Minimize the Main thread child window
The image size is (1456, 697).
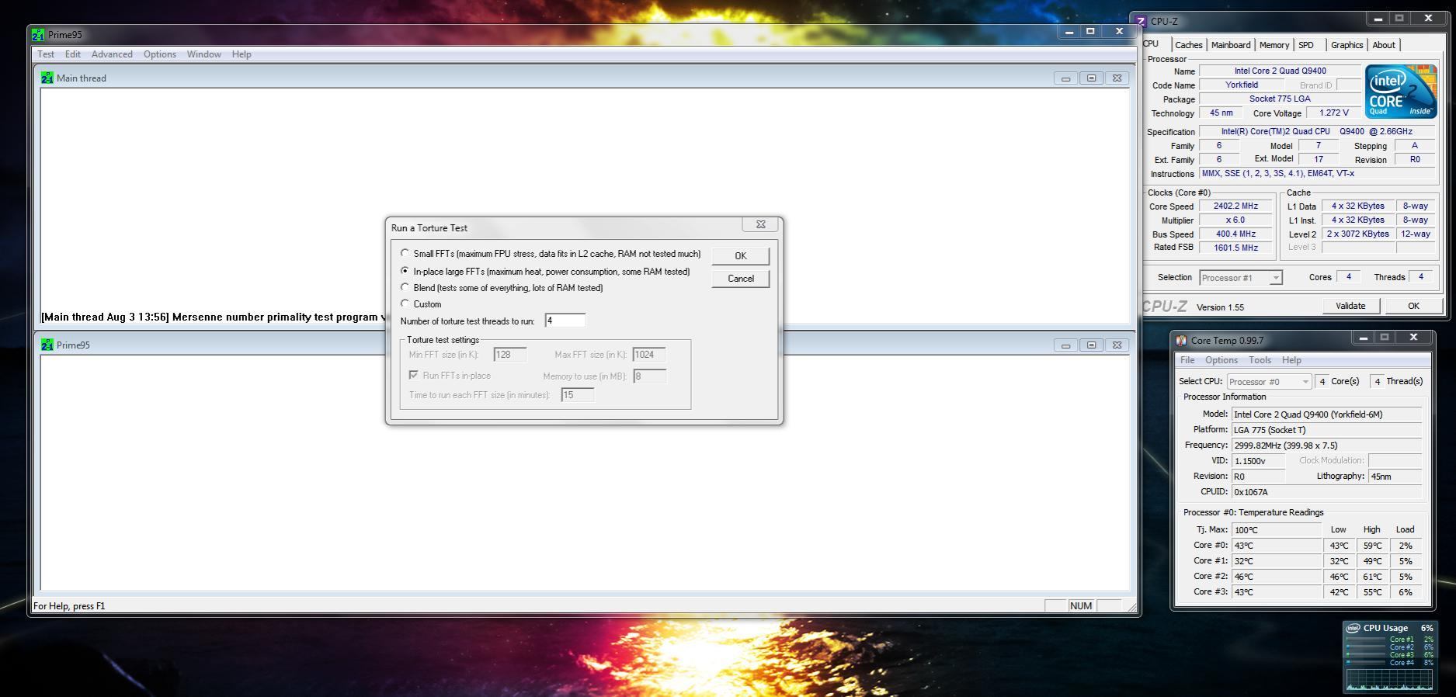pyautogui.click(x=1065, y=78)
